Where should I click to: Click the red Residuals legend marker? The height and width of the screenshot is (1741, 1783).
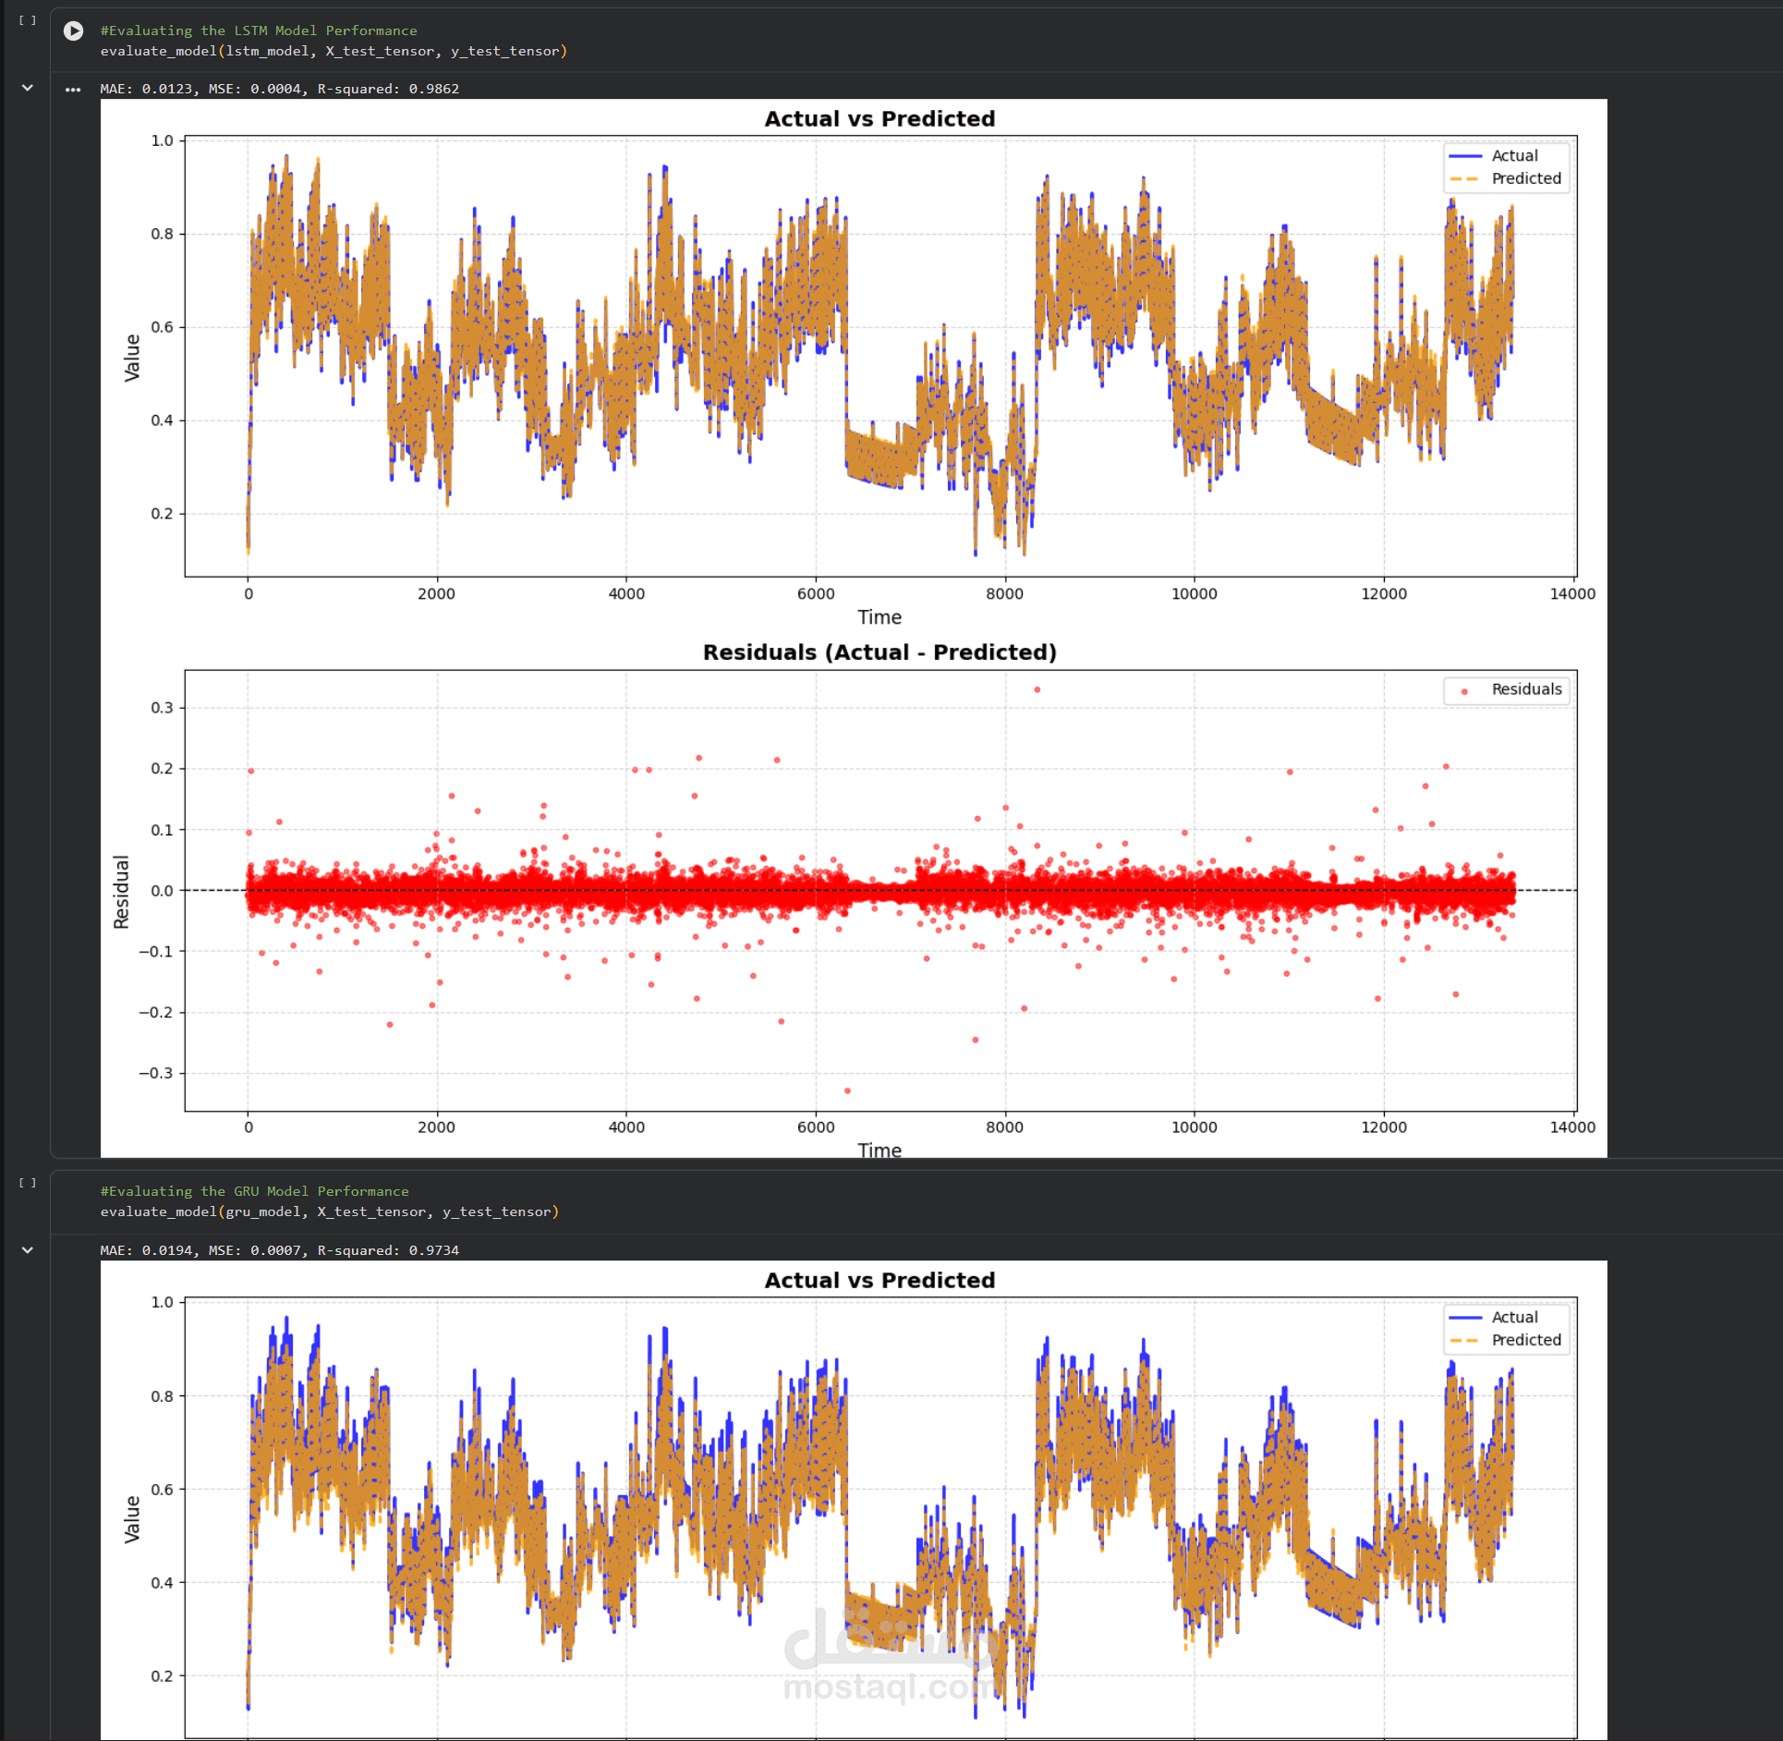click(1464, 691)
